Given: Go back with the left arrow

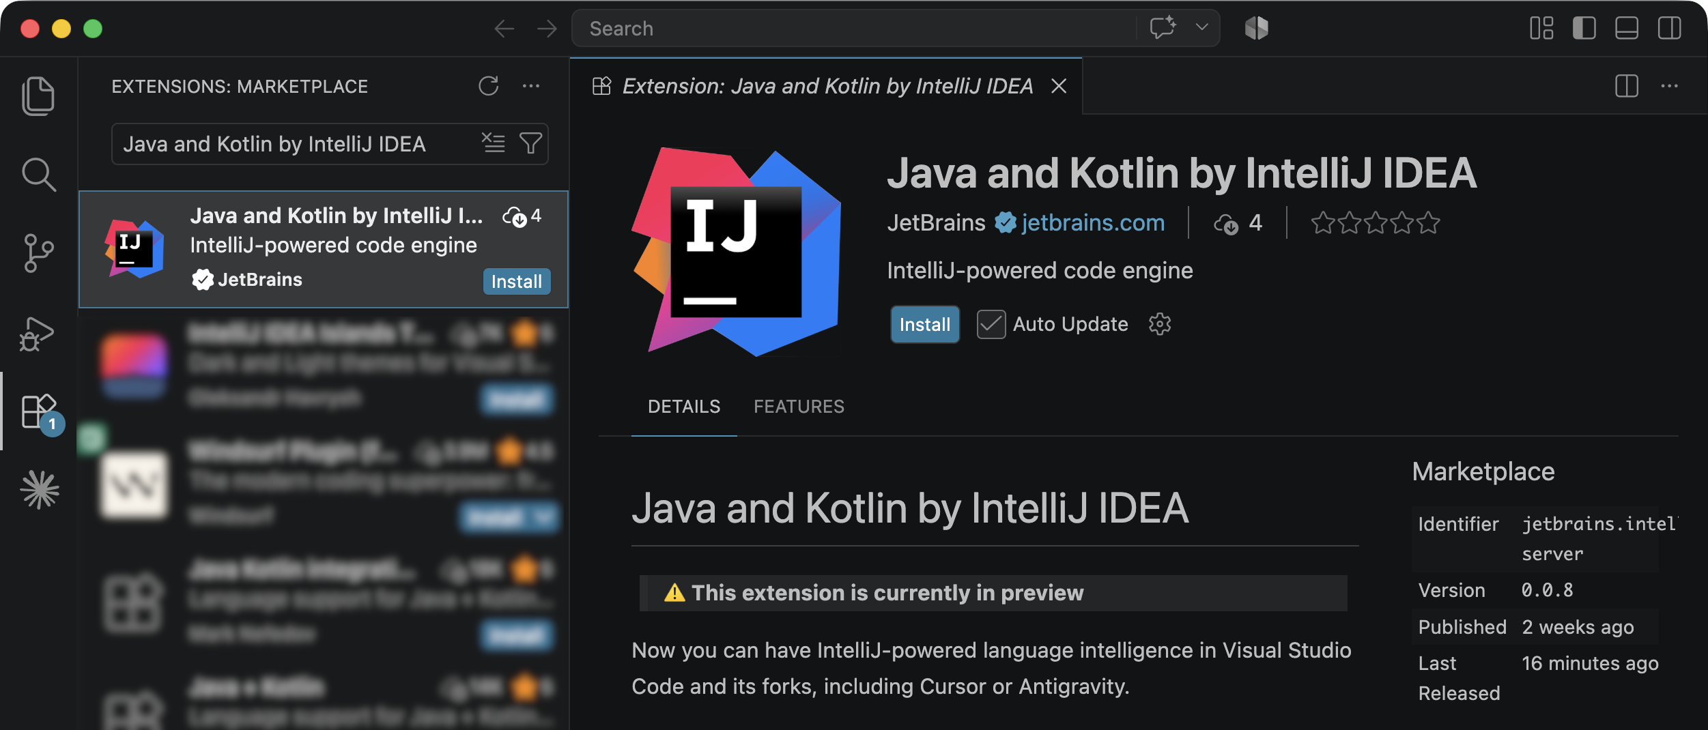Looking at the screenshot, I should [x=504, y=29].
